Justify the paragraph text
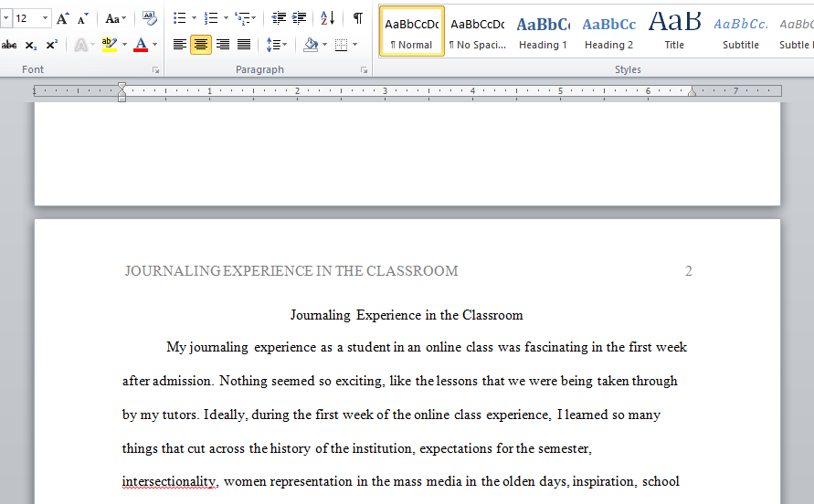814x504 pixels. [x=244, y=45]
